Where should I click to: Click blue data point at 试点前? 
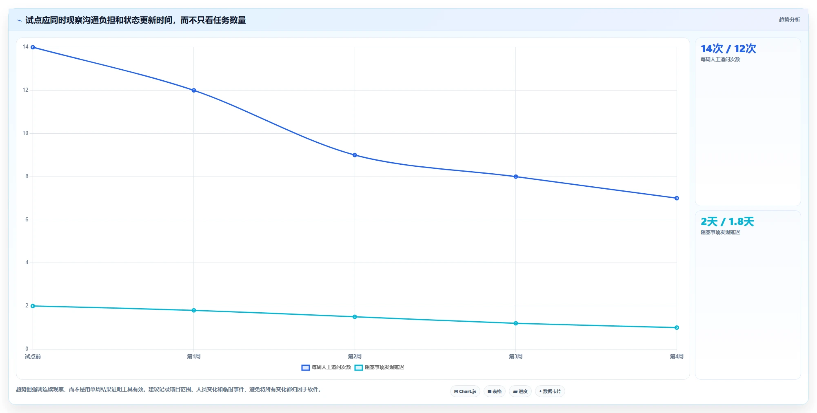[x=33, y=47]
